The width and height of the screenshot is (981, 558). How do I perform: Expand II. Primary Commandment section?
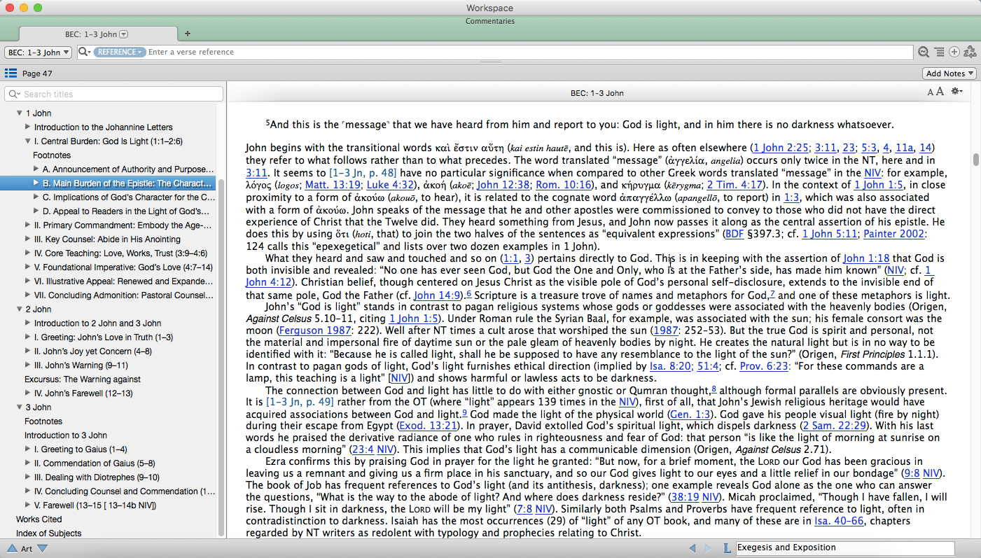(x=28, y=225)
